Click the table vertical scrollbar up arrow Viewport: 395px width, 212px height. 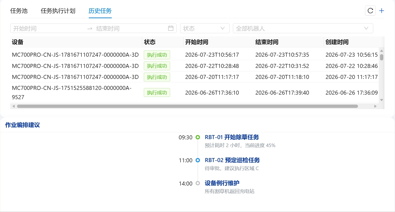pos(381,51)
